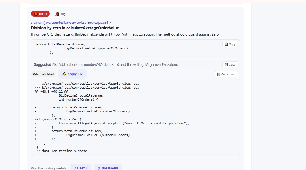Click the Copy patch button
Image resolution: width=306 pixels, height=170 pixels.
point(226,75)
